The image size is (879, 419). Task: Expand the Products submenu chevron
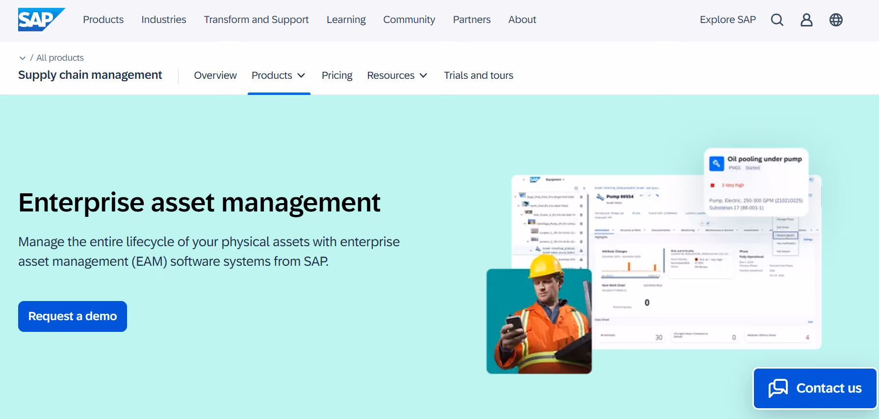(301, 75)
